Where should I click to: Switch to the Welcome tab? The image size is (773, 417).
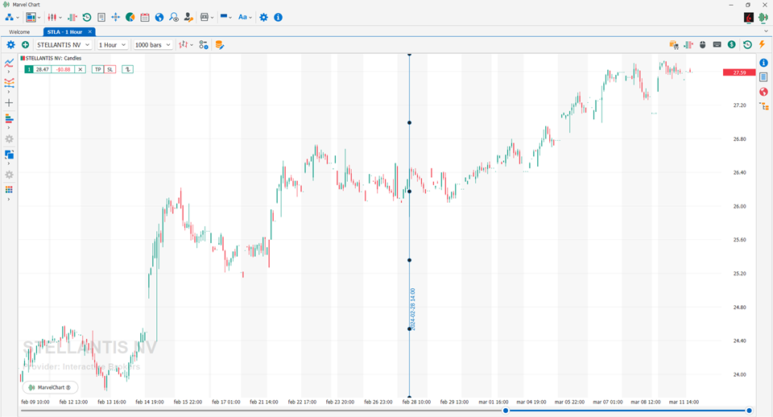click(19, 31)
